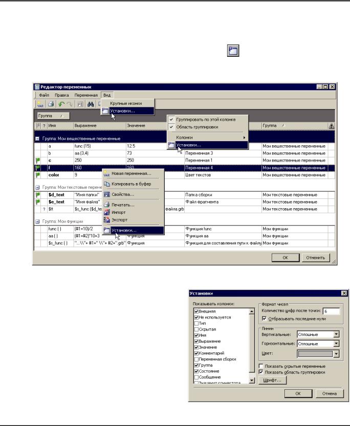Sort by the Группа column header
The width and height of the screenshot is (350, 426).
(295, 125)
